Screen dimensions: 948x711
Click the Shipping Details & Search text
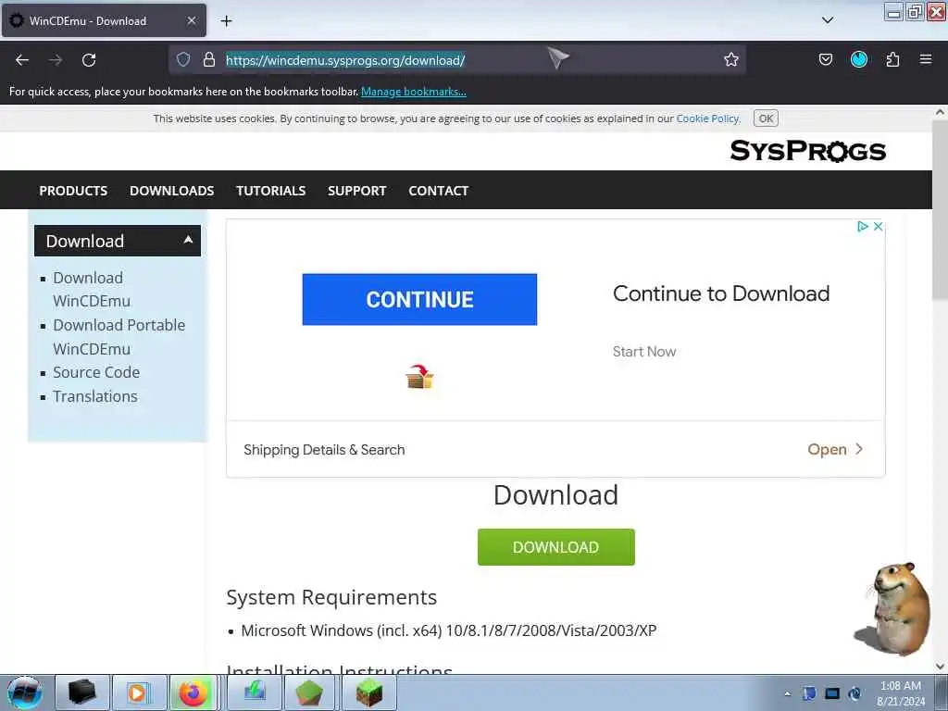324,450
